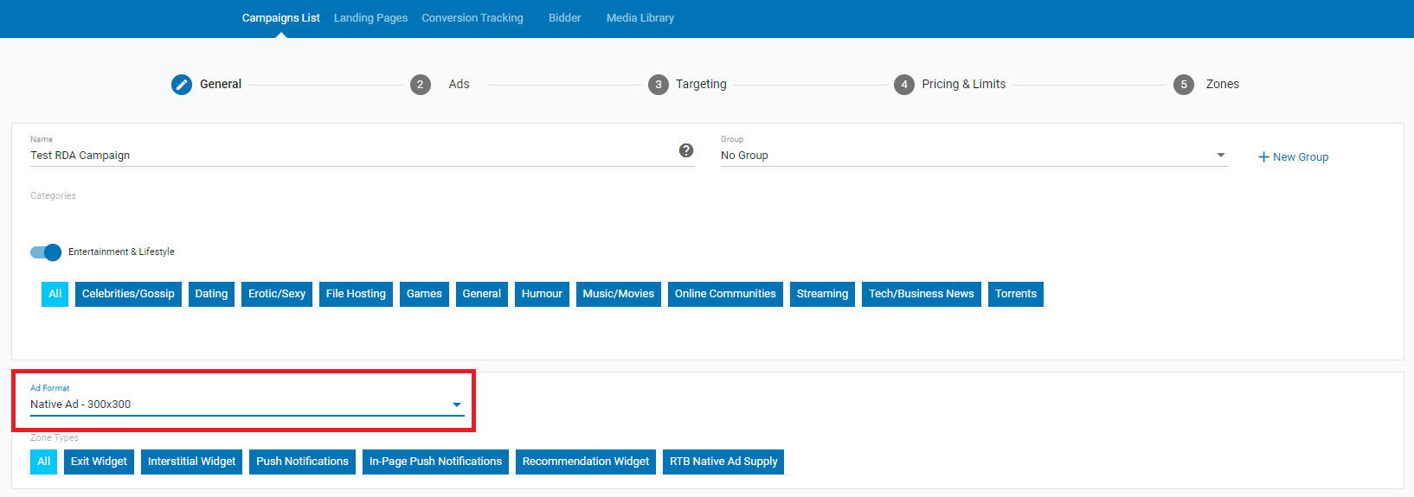Jump to step 3 Targeting circle

(x=659, y=84)
